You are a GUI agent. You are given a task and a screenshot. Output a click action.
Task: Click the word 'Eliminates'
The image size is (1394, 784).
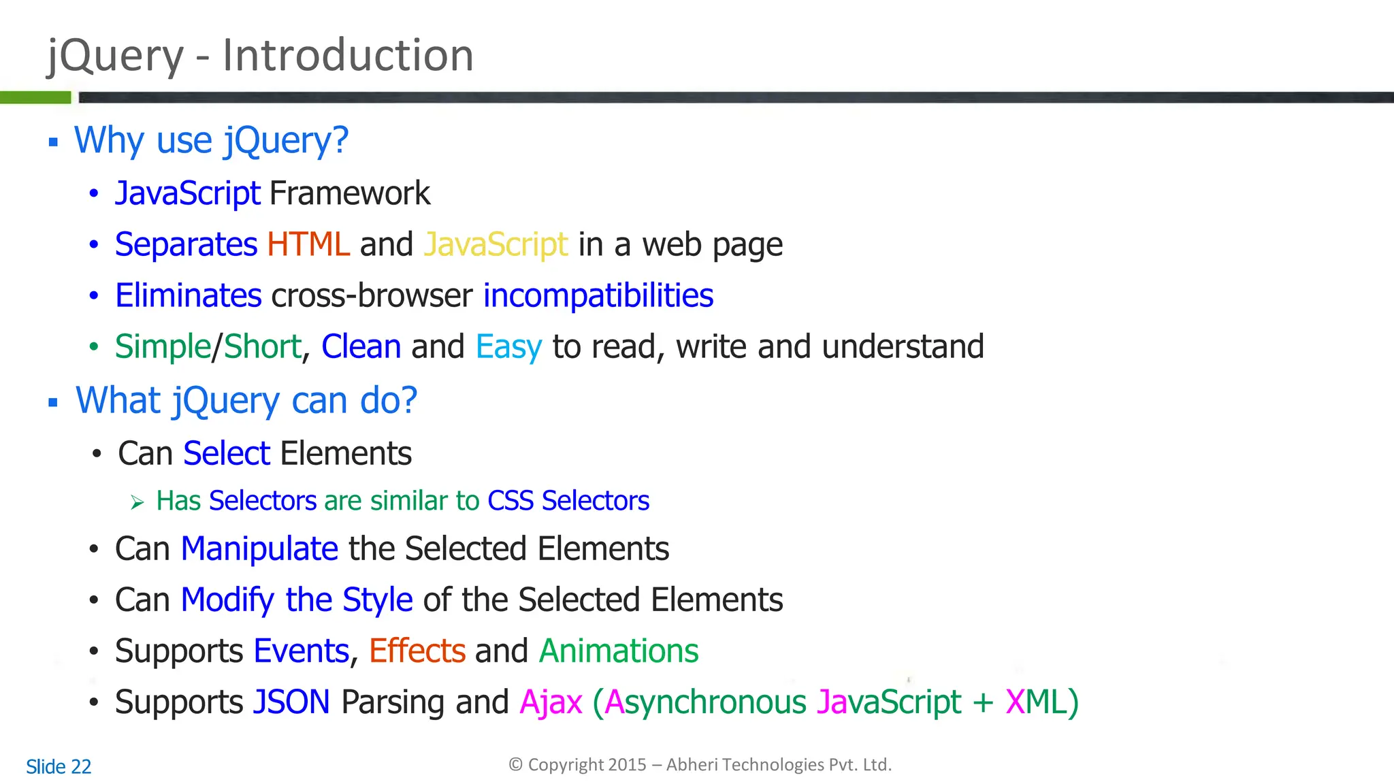[188, 295]
